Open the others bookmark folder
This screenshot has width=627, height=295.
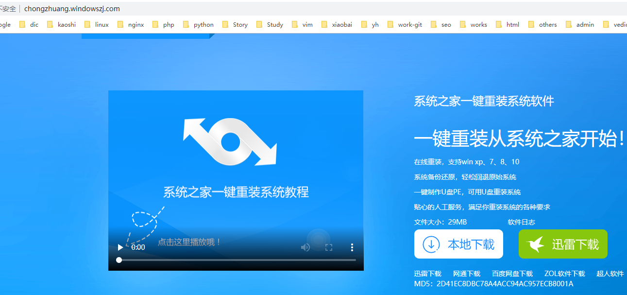(x=542, y=24)
